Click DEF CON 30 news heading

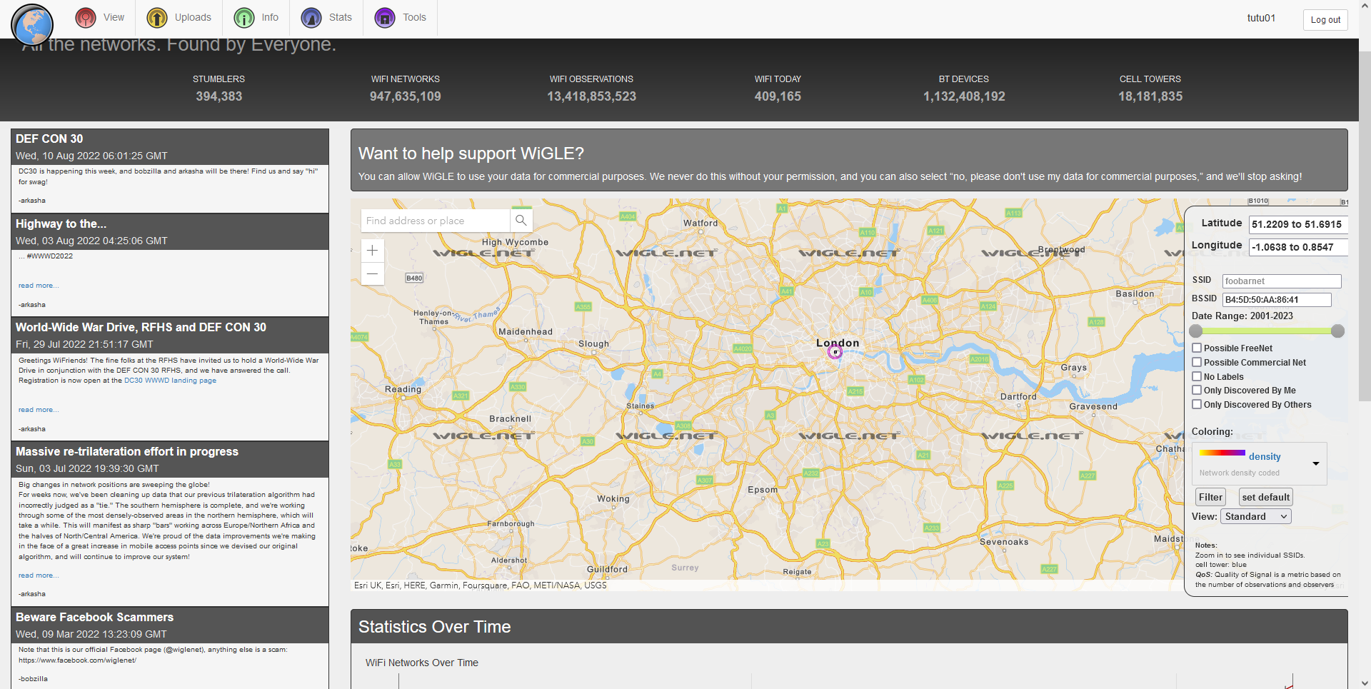[49, 139]
